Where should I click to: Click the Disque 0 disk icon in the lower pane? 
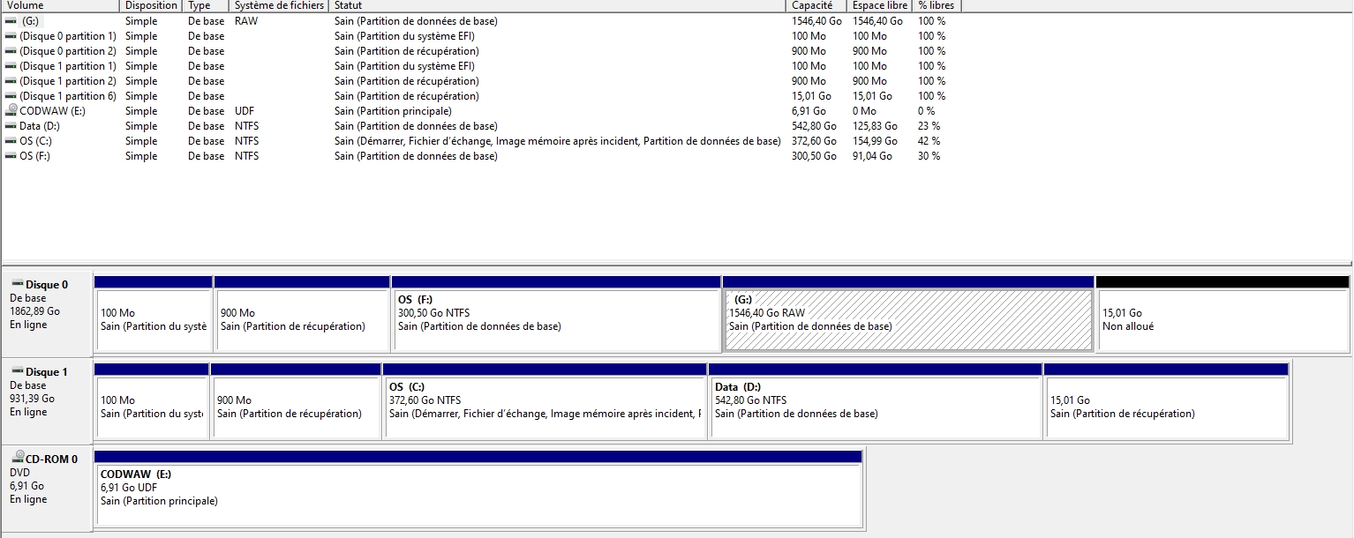[x=18, y=284]
